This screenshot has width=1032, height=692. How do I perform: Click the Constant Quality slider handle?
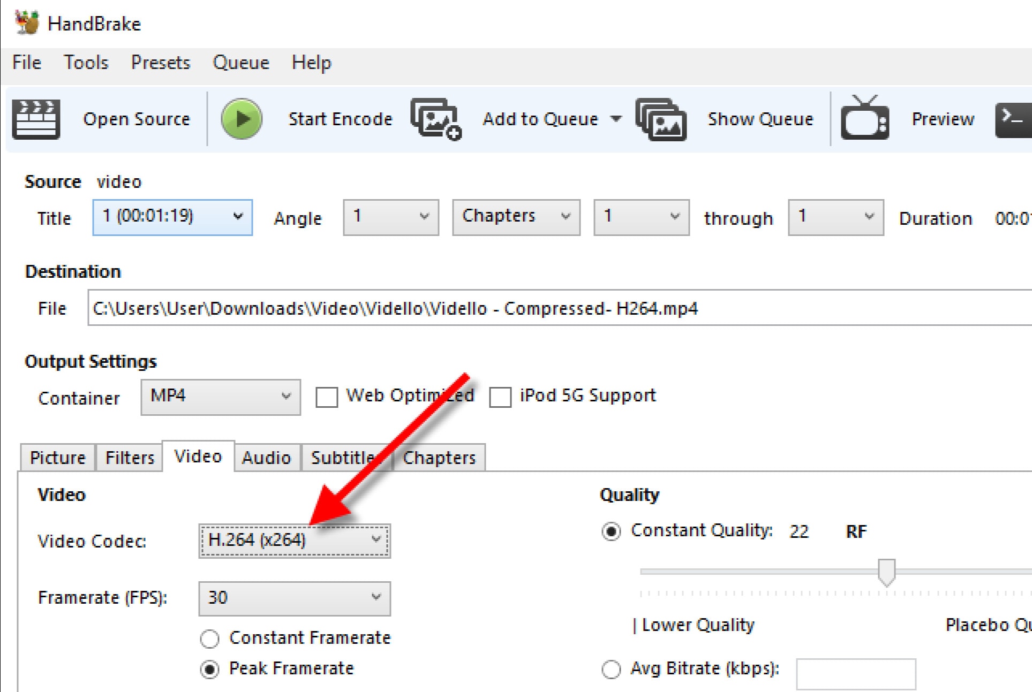pyautogui.click(x=886, y=572)
